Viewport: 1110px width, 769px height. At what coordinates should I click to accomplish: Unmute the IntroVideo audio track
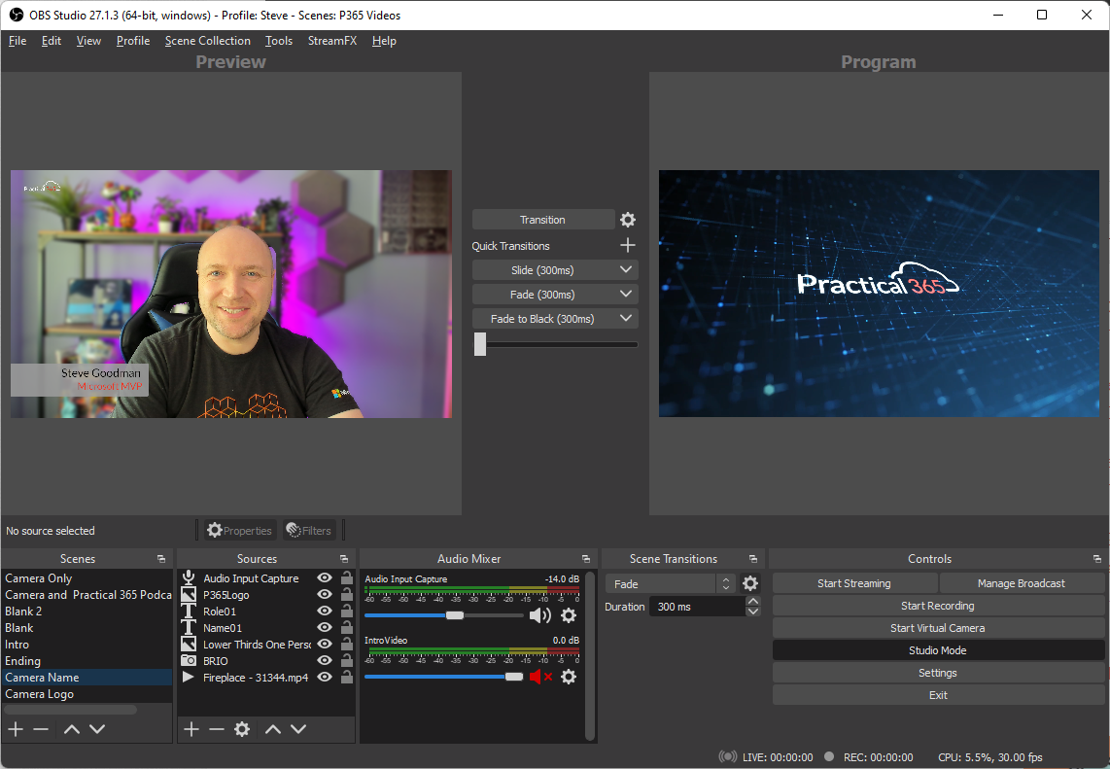[542, 677]
